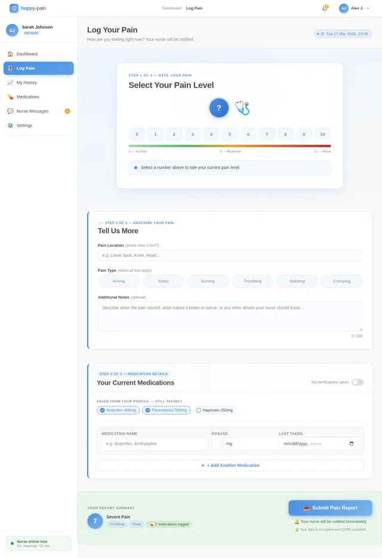
Task: Open Medications pill icon in sidebar
Action: click(10, 97)
